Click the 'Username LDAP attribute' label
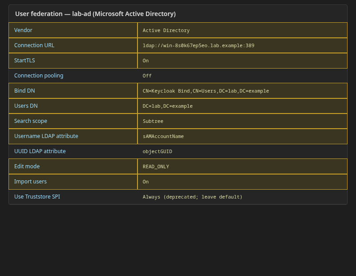Screen dimensions: 356x276 pyautogui.click(x=46, y=136)
